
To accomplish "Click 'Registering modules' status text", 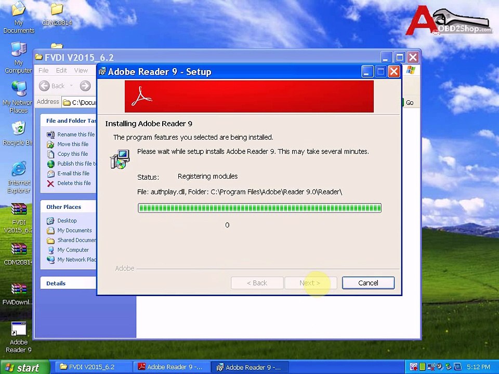I will tap(207, 176).
